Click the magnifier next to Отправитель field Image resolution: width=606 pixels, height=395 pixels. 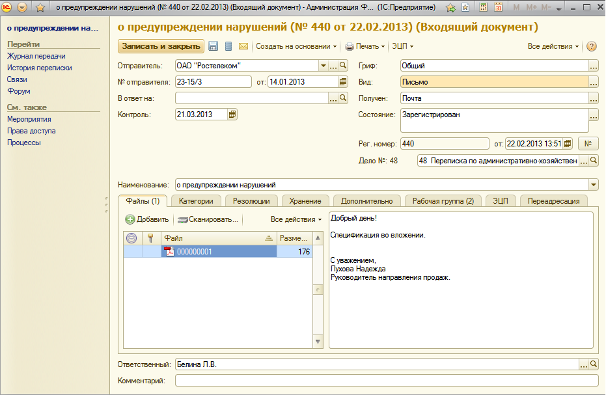pos(343,66)
